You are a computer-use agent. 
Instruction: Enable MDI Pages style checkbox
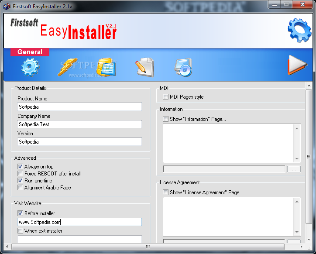pyautogui.click(x=165, y=97)
